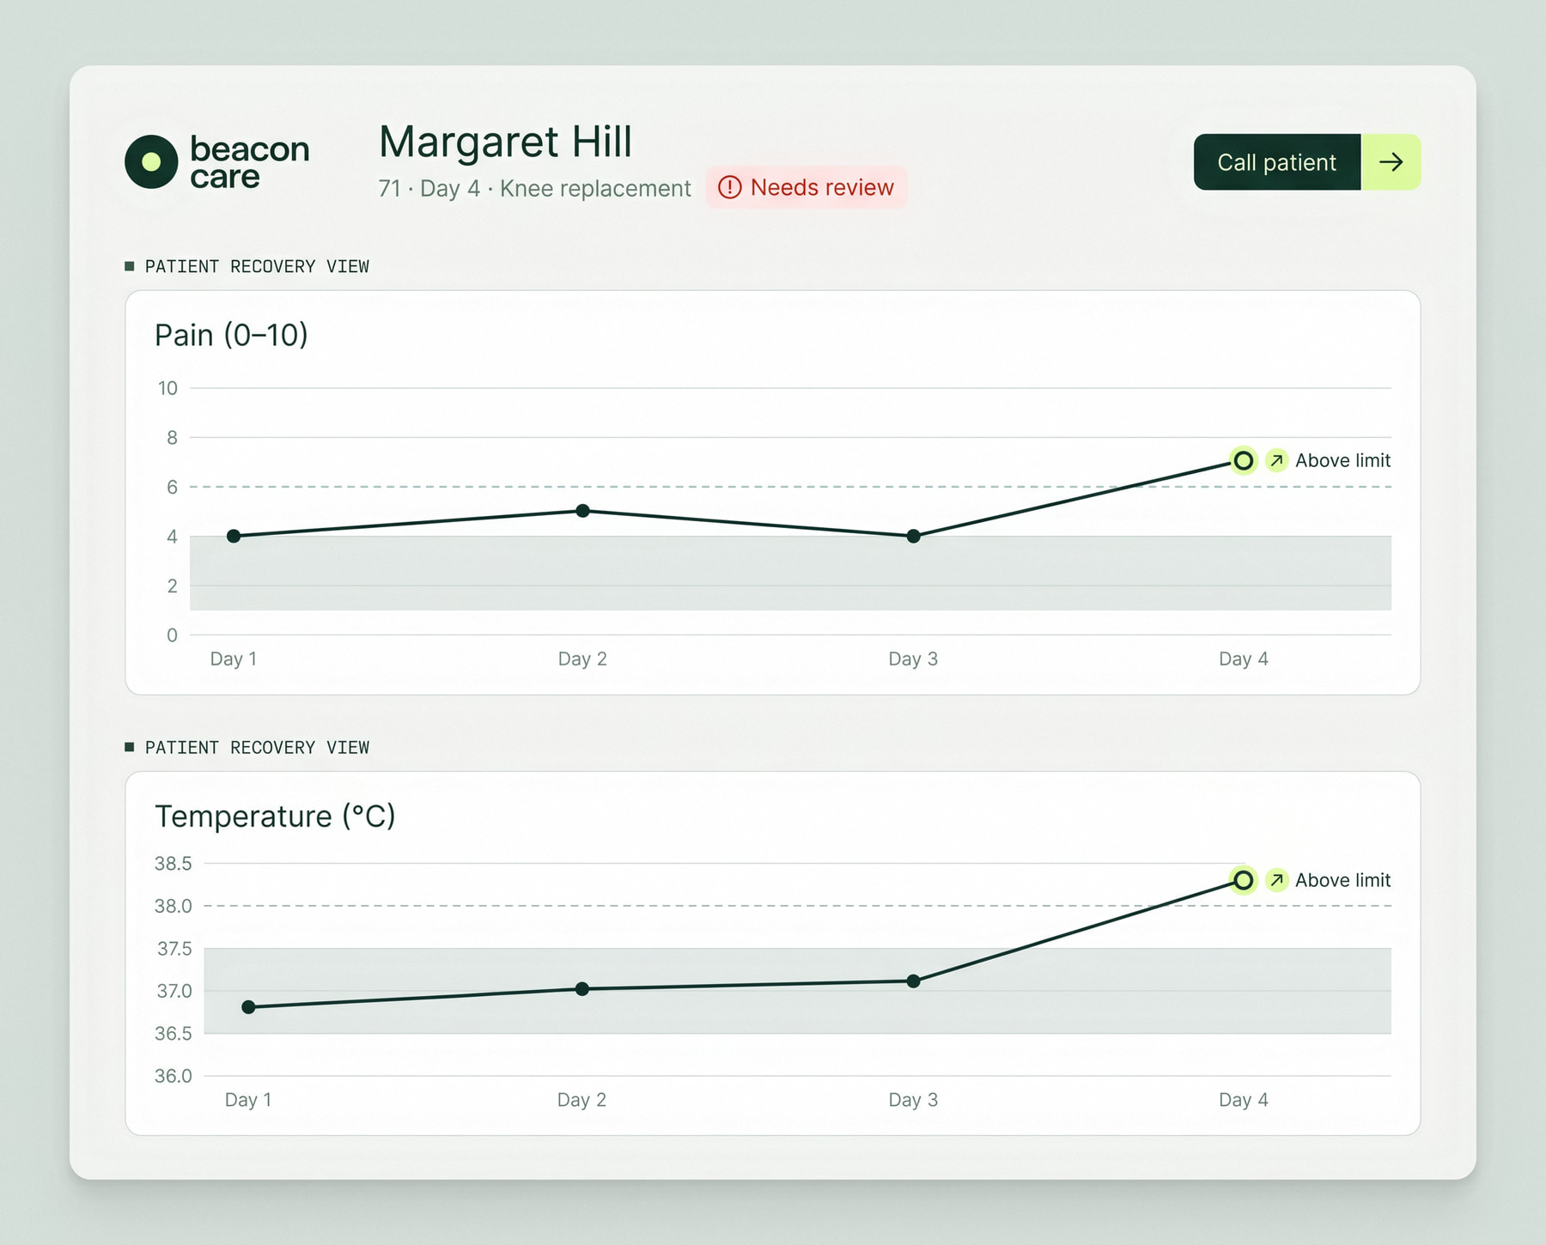Screen dimensions: 1546x1245
Task: Click the Above limit arrow icon in Temperature chart
Action: coord(1276,880)
